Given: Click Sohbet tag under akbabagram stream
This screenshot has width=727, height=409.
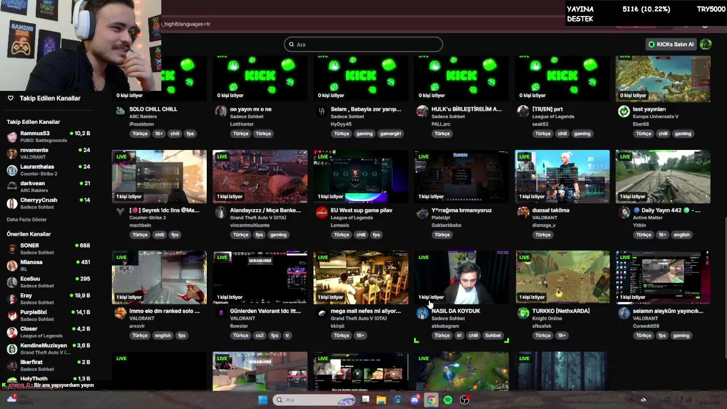Looking at the screenshot, I should coord(493,335).
